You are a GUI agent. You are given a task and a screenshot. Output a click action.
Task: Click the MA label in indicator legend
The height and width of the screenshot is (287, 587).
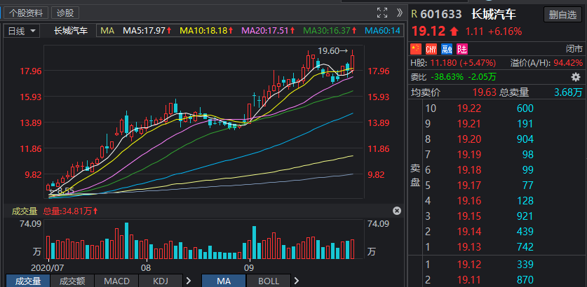pyautogui.click(x=107, y=31)
